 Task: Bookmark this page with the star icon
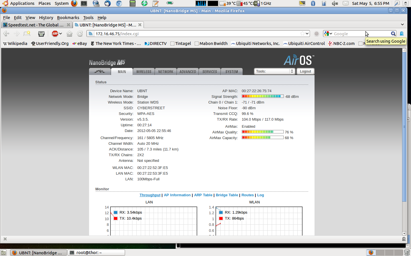(x=302, y=34)
